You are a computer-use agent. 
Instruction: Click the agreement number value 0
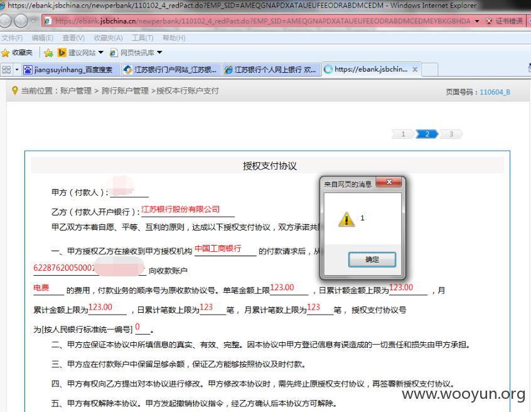[137, 327]
